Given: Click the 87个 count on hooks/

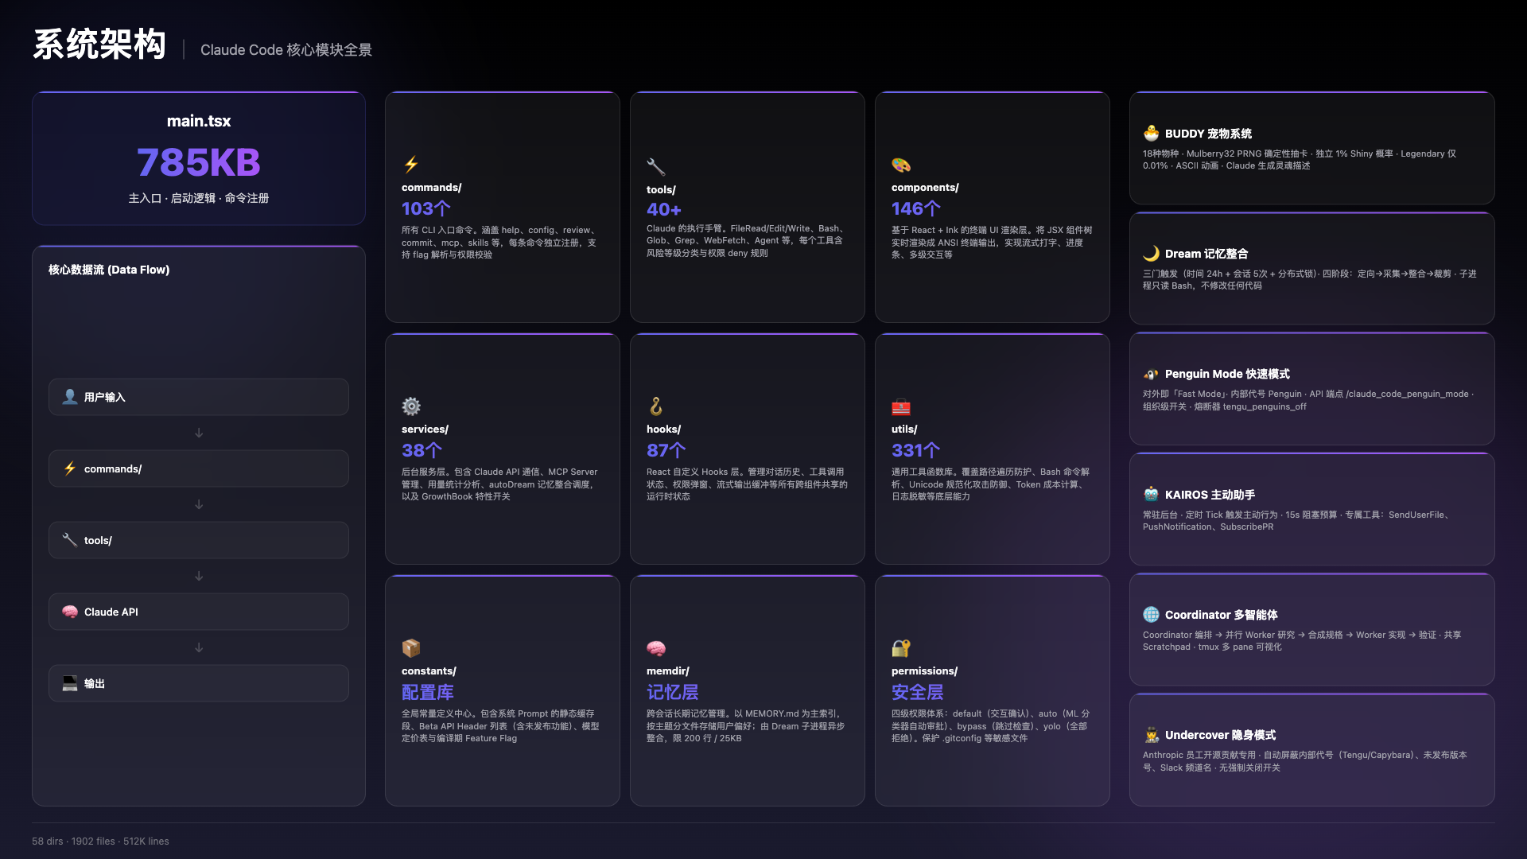Looking at the screenshot, I should pyautogui.click(x=666, y=450).
